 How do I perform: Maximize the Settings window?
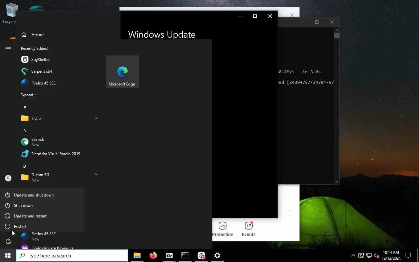(255, 16)
